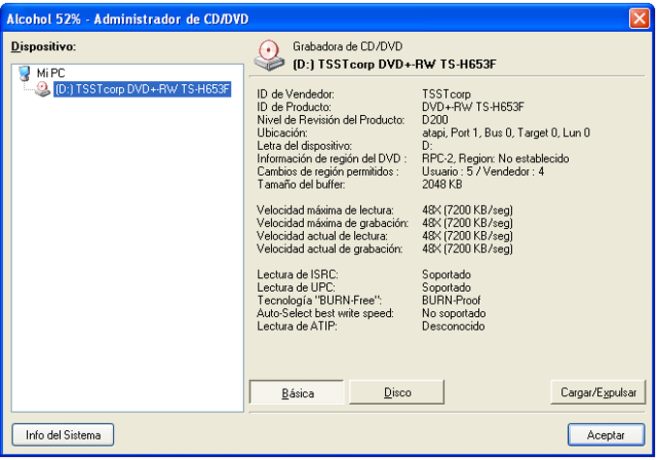
Task: Click the Desconocido value
Action: [x=453, y=327]
